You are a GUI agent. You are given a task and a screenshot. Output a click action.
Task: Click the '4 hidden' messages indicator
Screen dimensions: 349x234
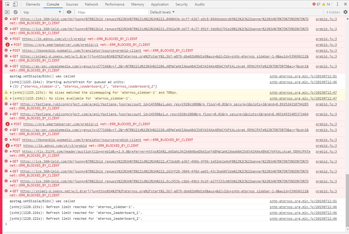tap(333, 12)
